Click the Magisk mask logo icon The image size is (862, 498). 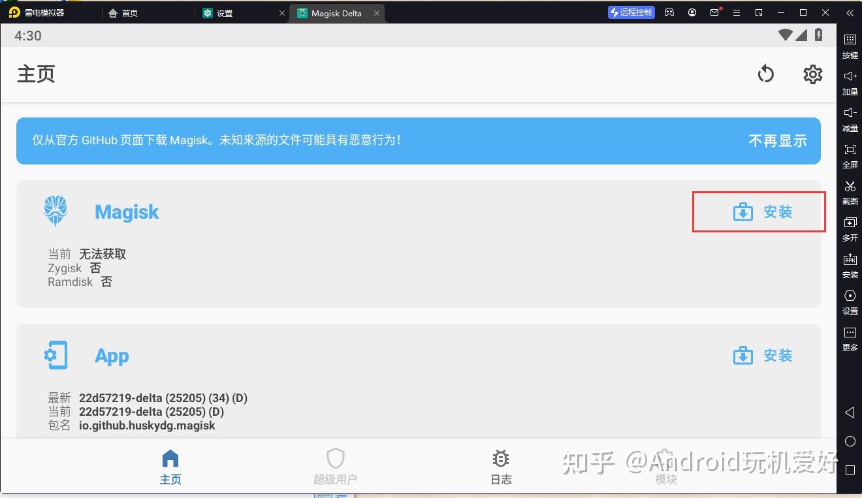point(56,211)
